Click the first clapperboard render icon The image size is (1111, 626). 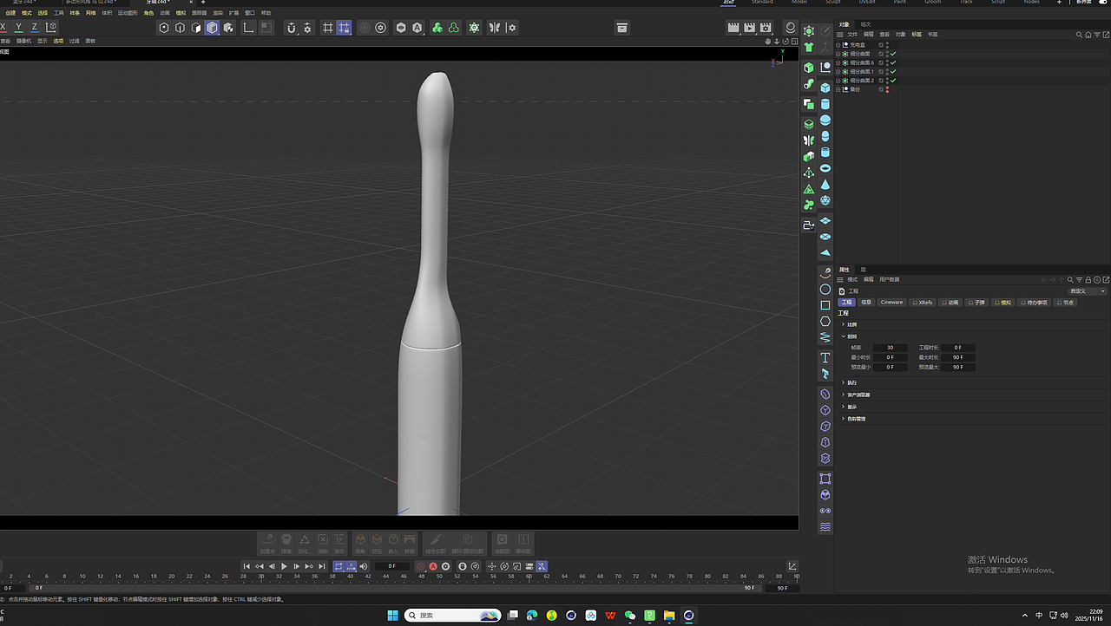(x=733, y=28)
